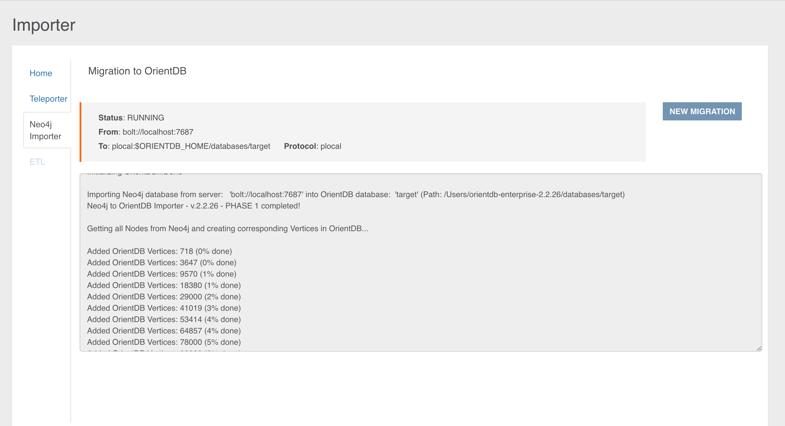Screen dimensions: 785x426
Task: Click the log textarea resize handle
Action: coord(759,348)
